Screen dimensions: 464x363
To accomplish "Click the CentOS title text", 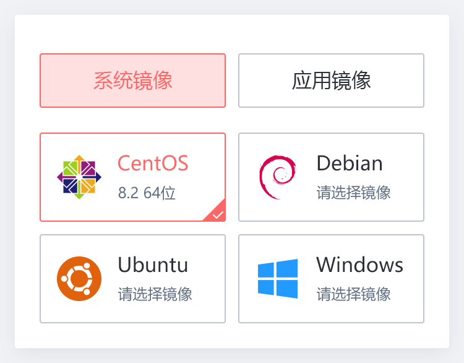I will tap(153, 163).
